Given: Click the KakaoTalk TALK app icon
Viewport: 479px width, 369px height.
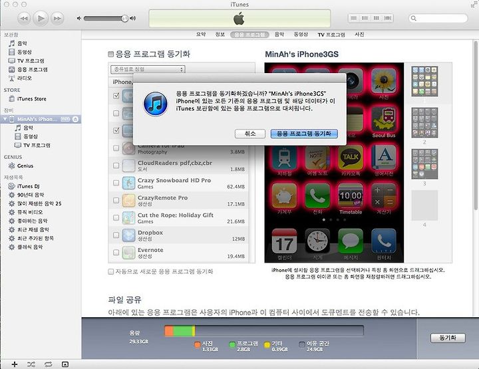Looking at the screenshot, I should pyautogui.click(x=351, y=157).
